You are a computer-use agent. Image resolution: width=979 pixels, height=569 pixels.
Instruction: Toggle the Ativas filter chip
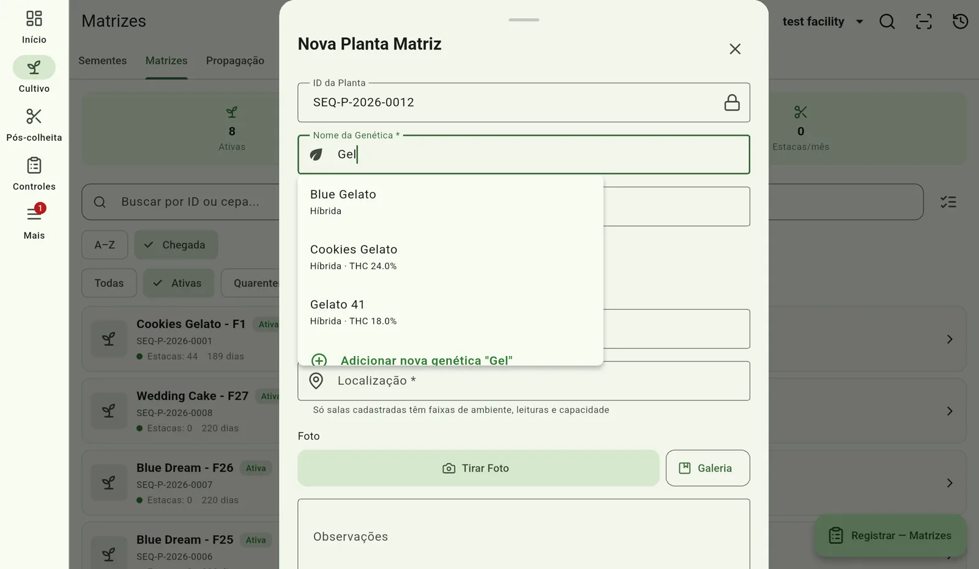point(179,283)
